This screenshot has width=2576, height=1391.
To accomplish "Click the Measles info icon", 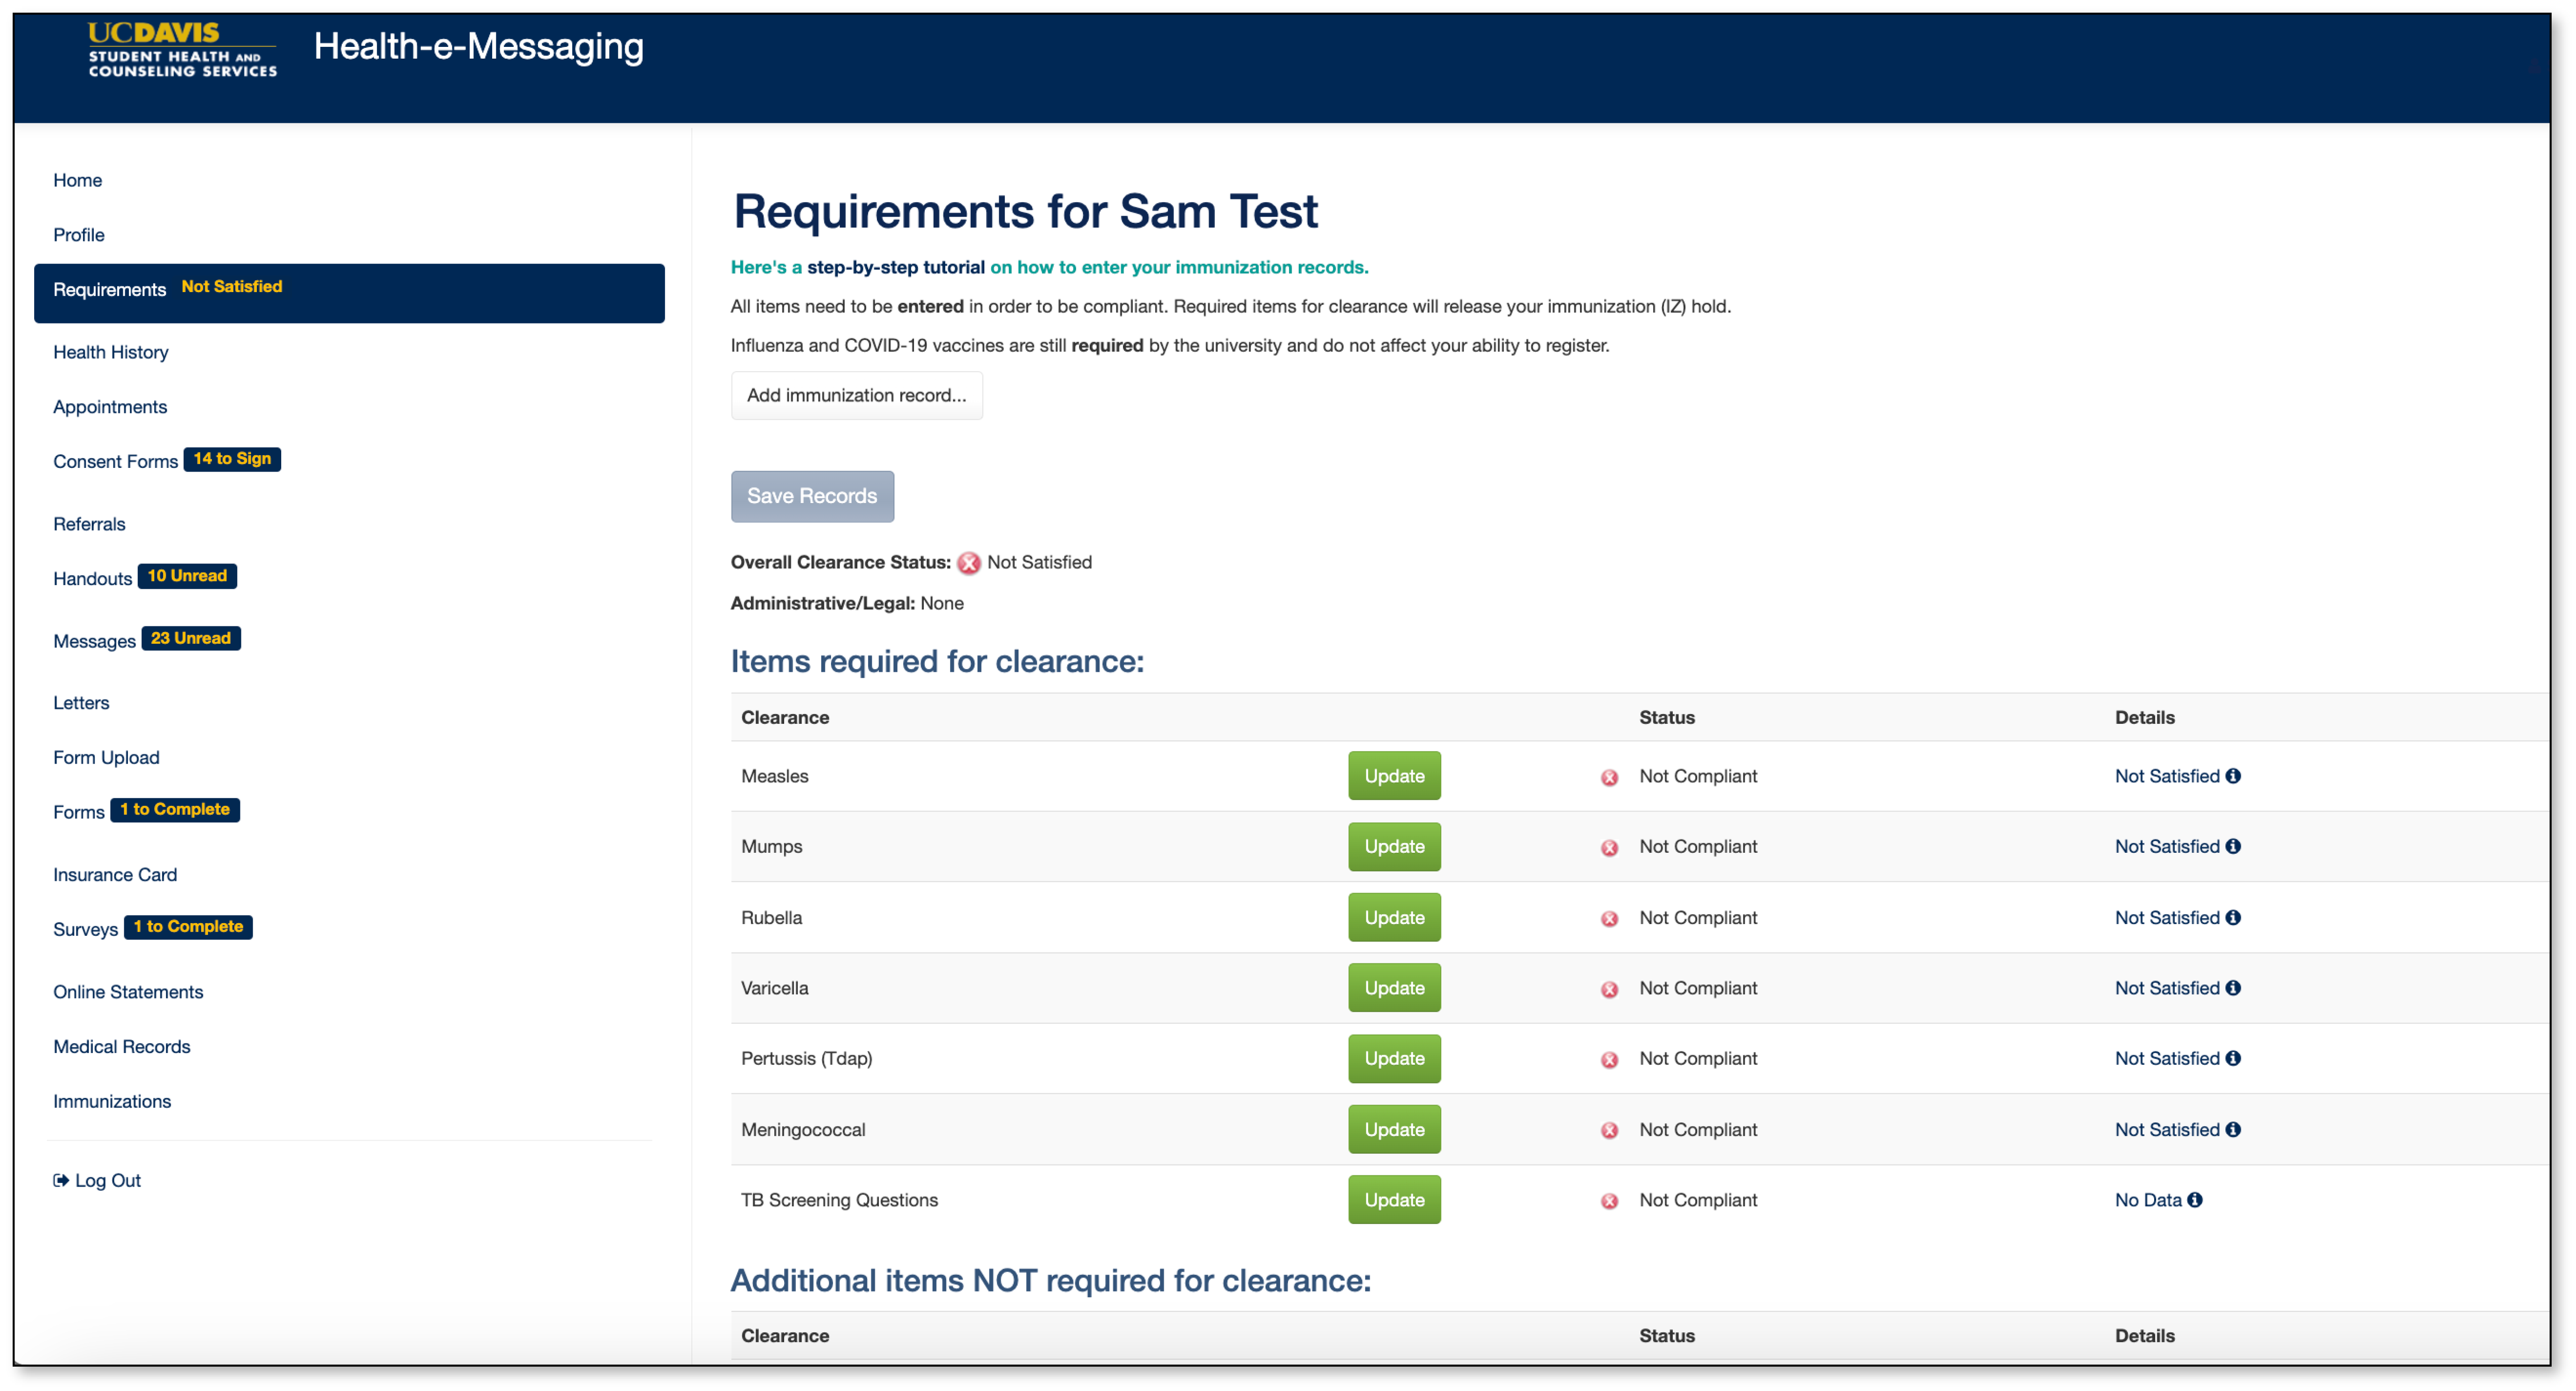I will coord(2232,776).
